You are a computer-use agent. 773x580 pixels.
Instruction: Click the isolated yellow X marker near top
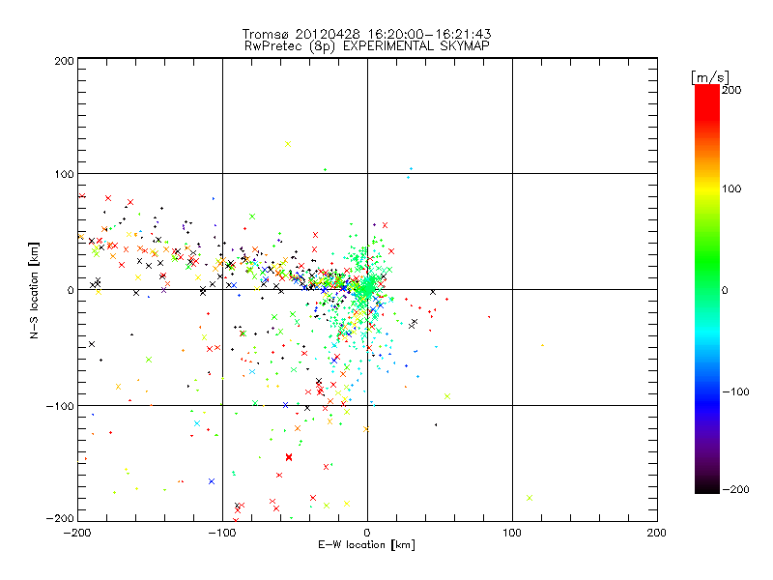pyautogui.click(x=288, y=144)
